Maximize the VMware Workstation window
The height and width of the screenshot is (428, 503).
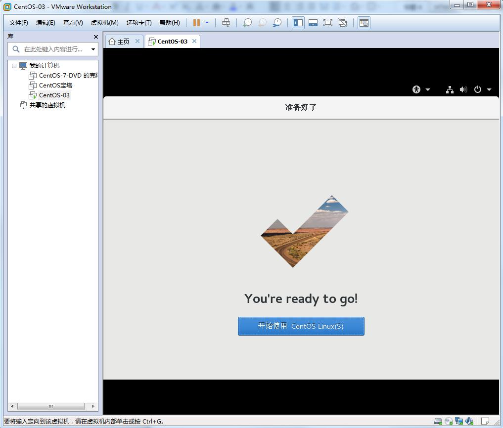pyautogui.click(x=470, y=5)
